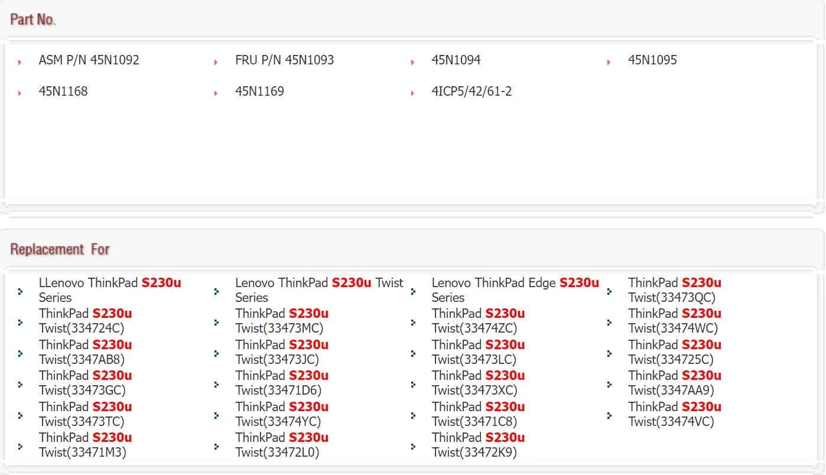Screen dimensions: 826x475
Task: Click the "Replacement For" section heading
Action: point(60,249)
